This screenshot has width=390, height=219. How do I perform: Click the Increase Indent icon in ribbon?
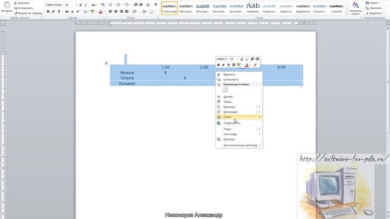pyautogui.click(x=141, y=5)
